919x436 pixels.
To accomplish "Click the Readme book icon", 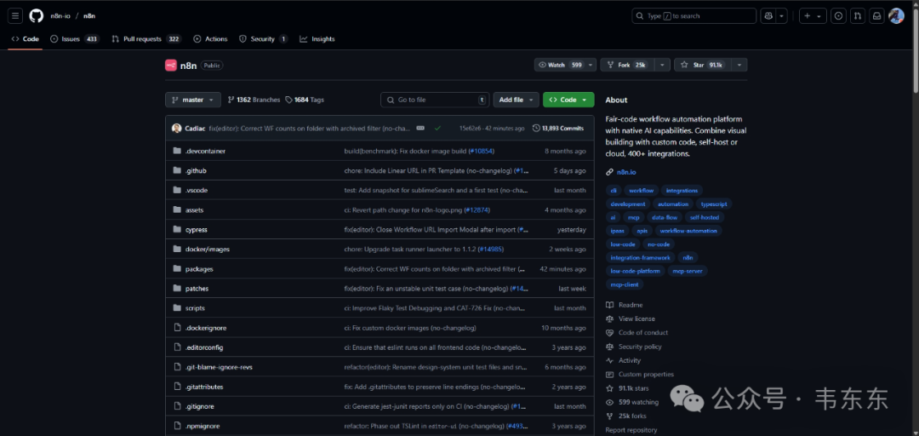I will pos(609,305).
